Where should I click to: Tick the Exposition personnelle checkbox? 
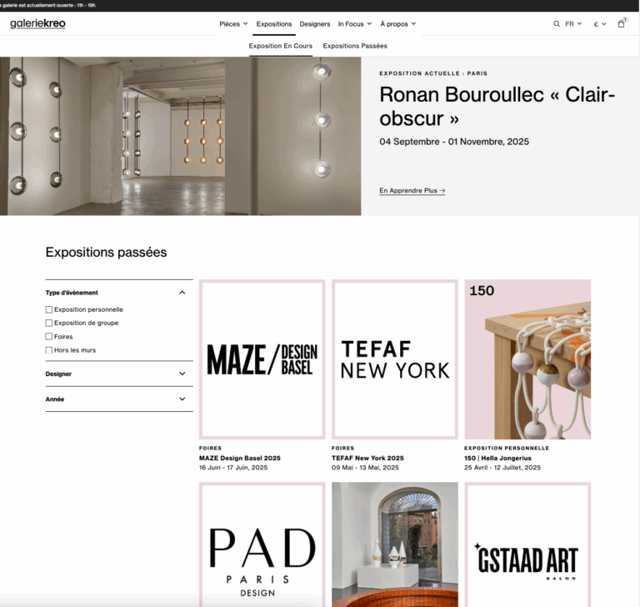(x=49, y=309)
